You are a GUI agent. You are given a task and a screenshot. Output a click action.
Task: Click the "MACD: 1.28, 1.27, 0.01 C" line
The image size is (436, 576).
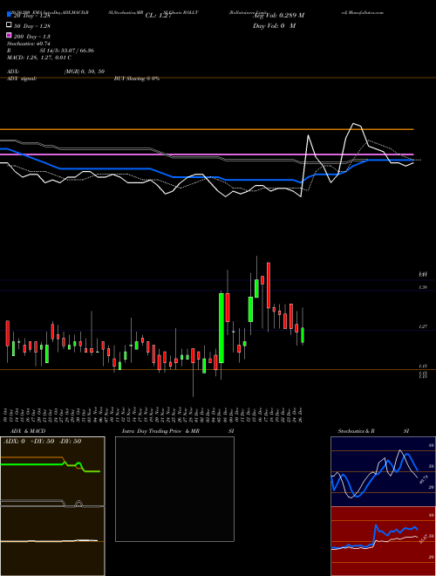tap(39, 58)
